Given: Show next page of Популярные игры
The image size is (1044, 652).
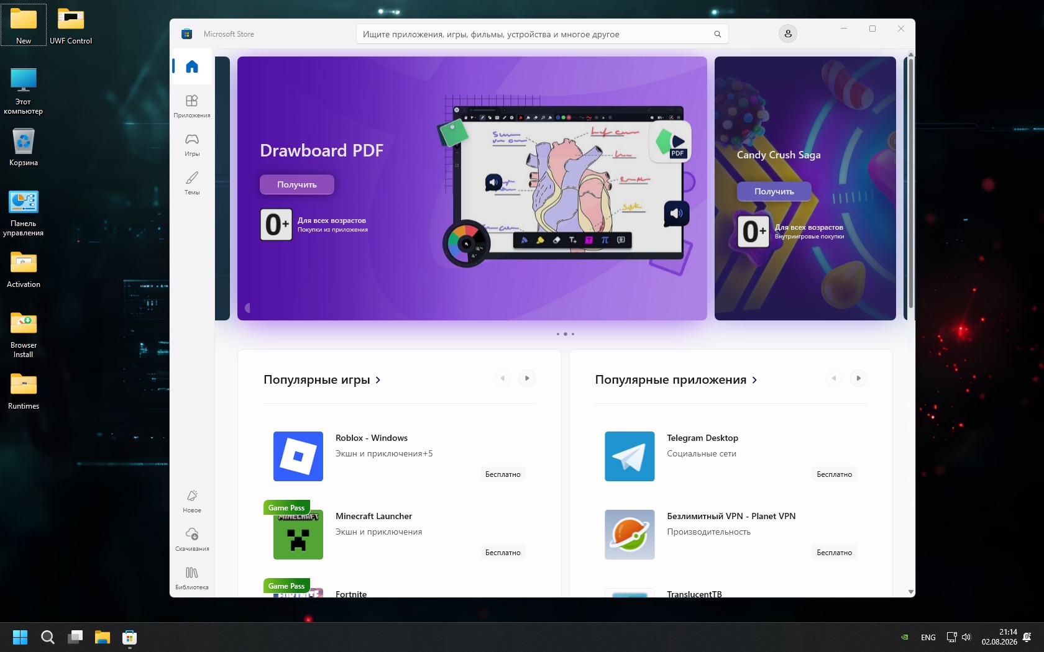Looking at the screenshot, I should pos(527,378).
